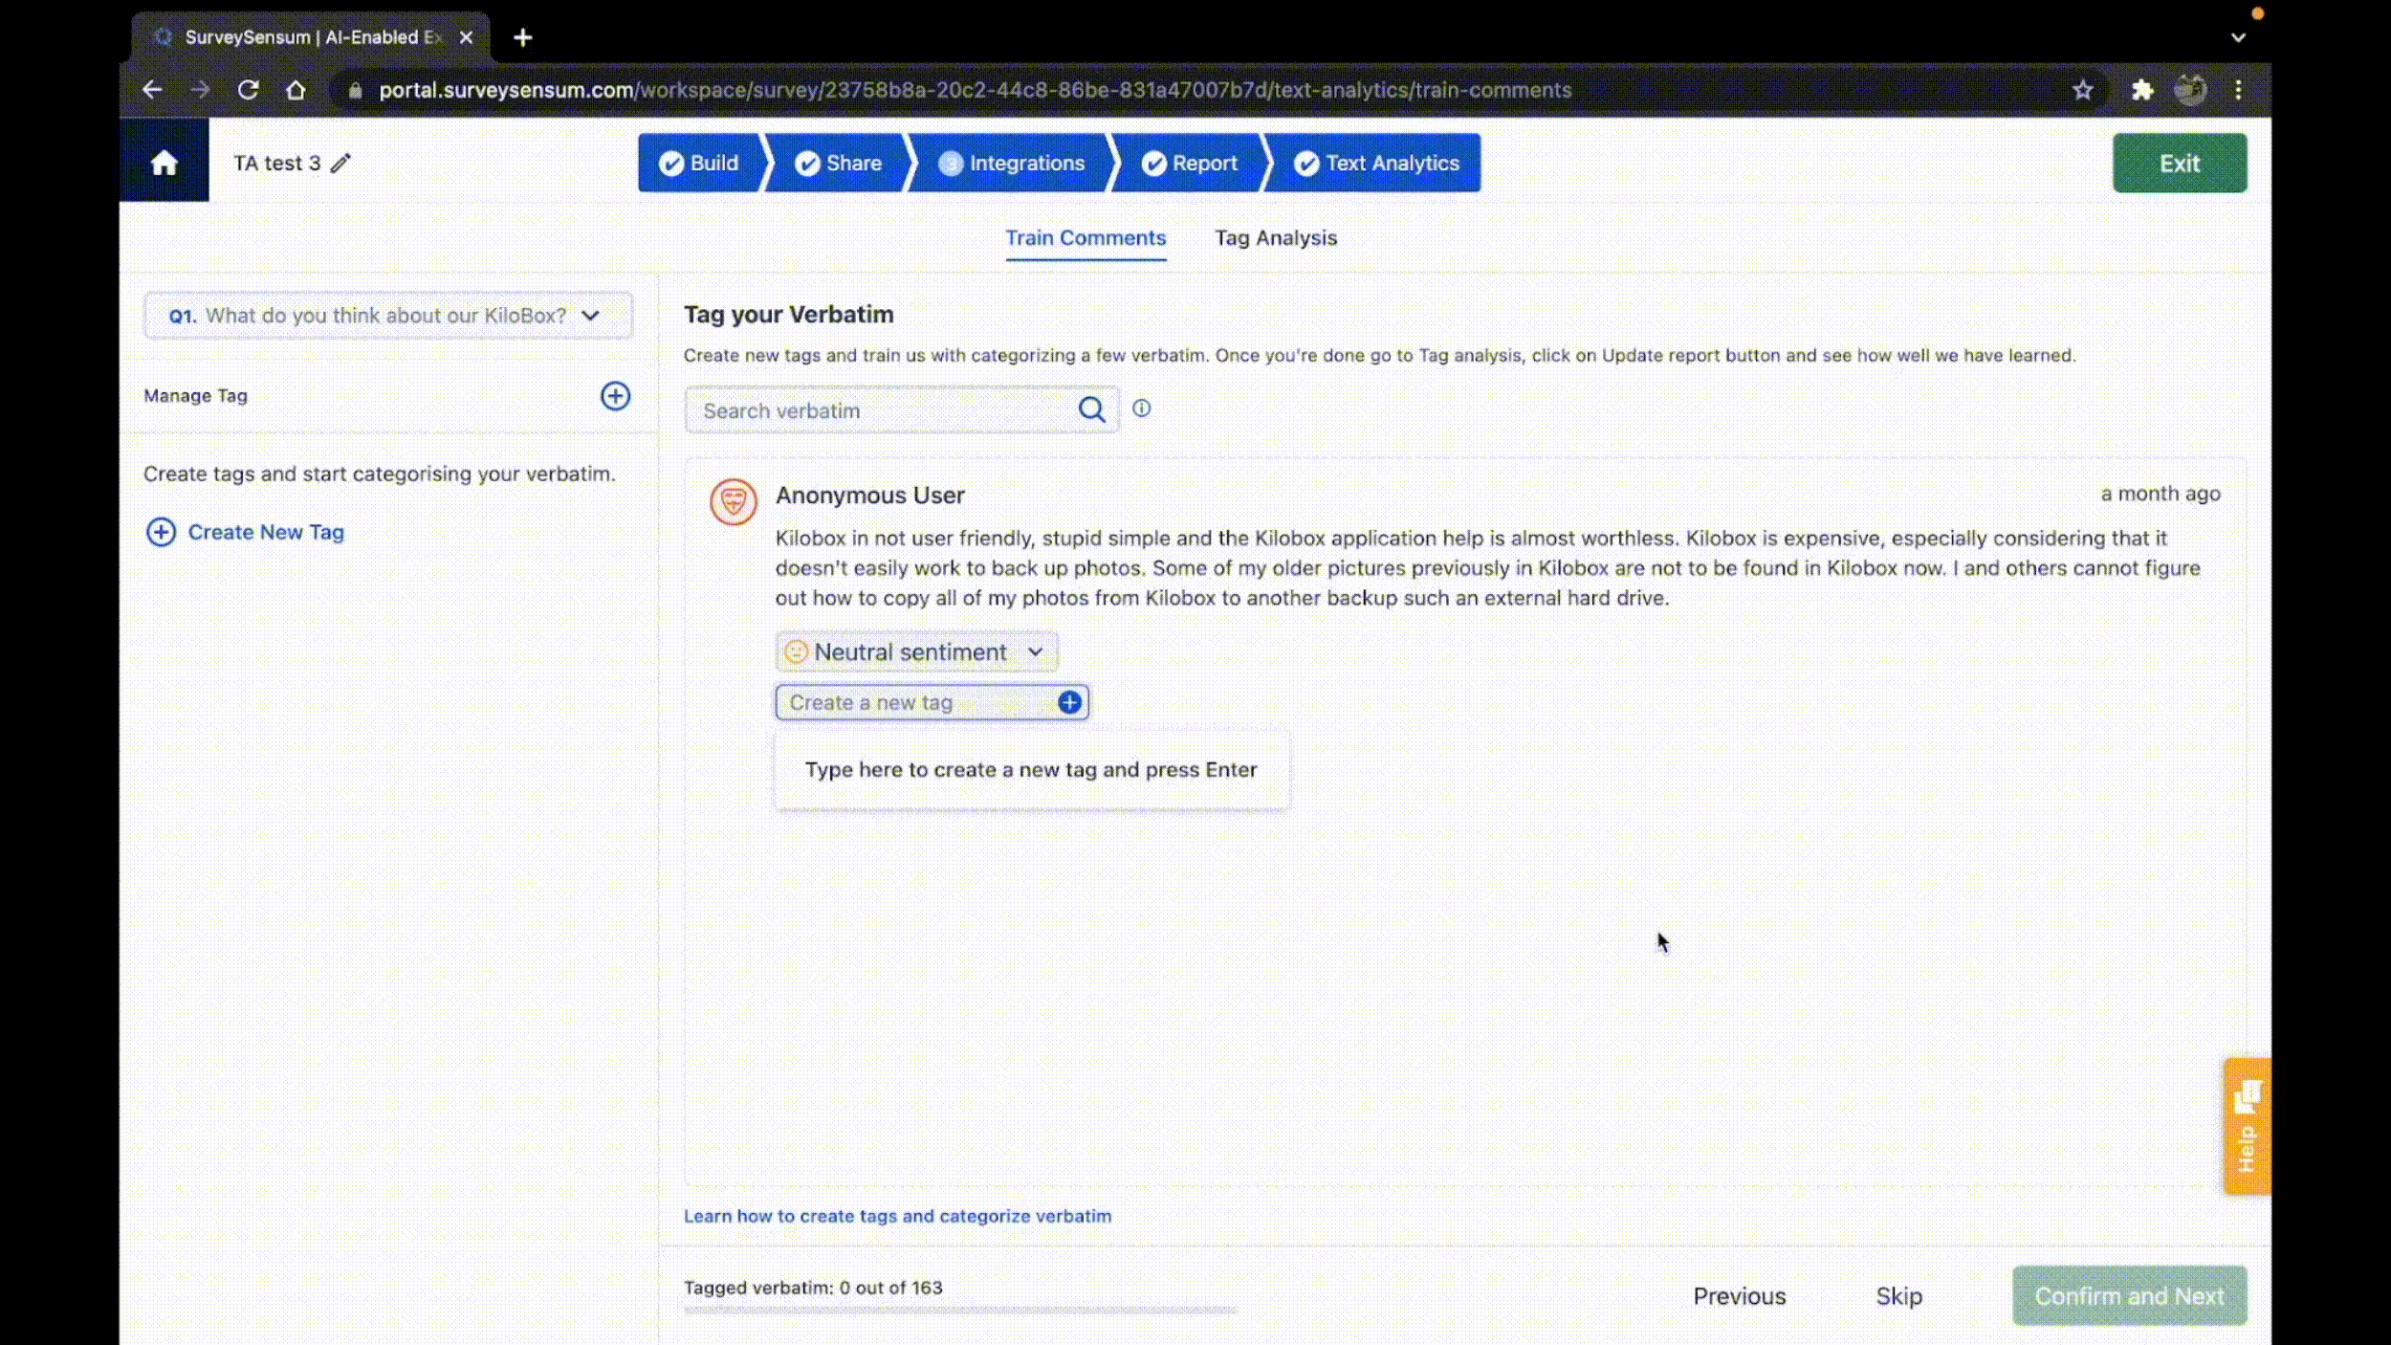The height and width of the screenshot is (1345, 2391).
Task: Click the Create New Tag button
Action: (x=245, y=531)
